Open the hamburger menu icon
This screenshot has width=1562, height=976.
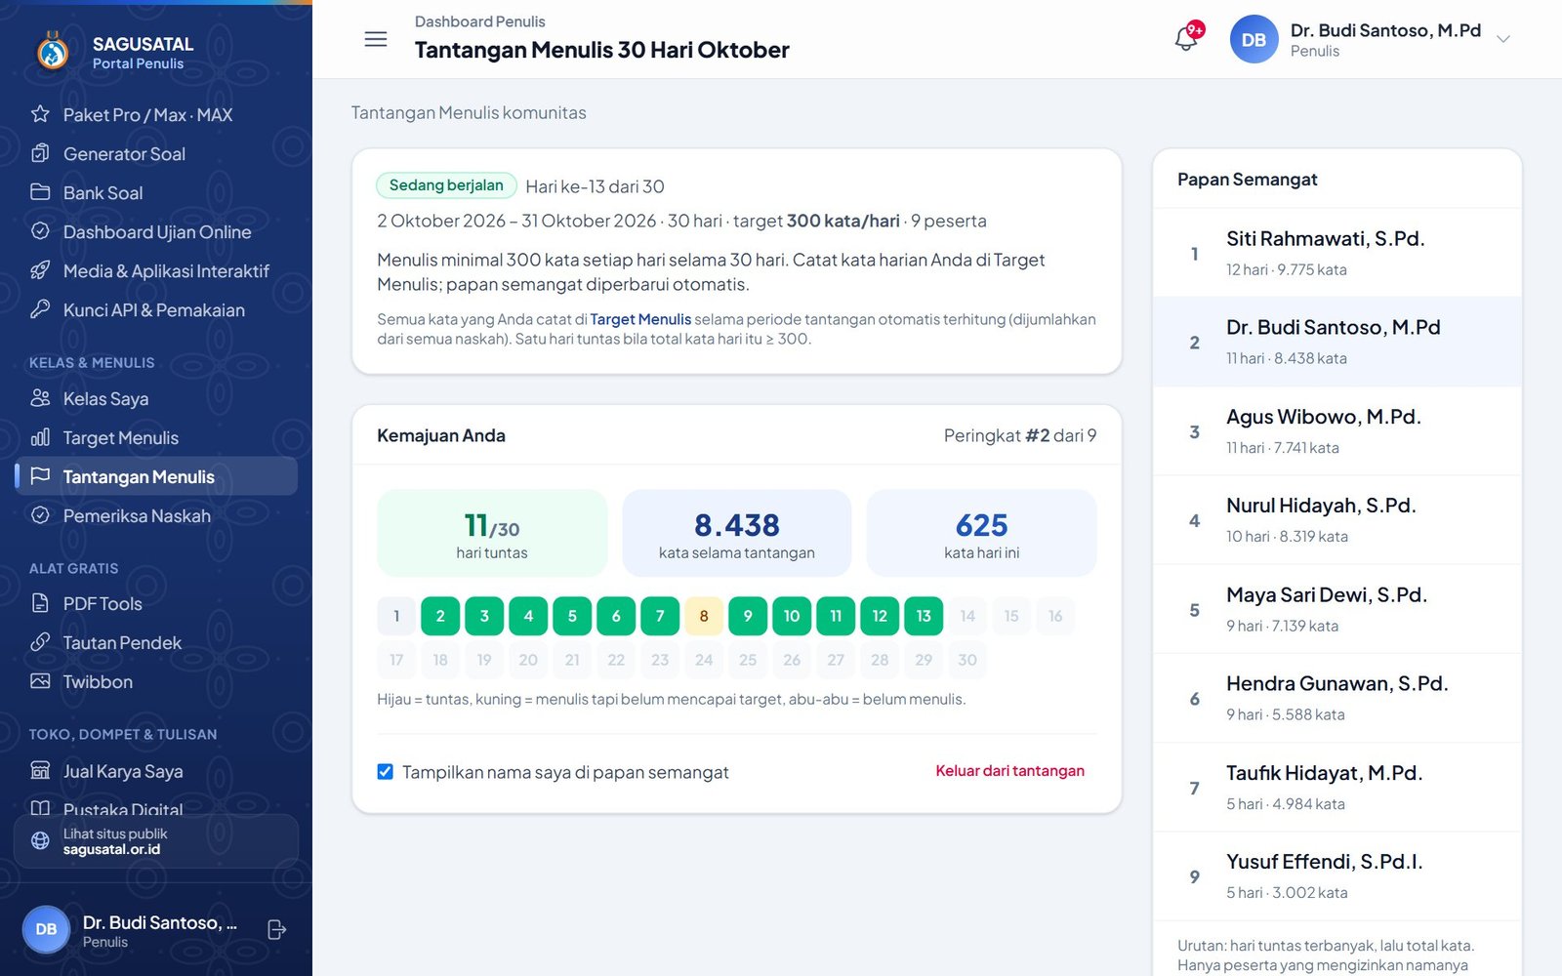point(376,39)
